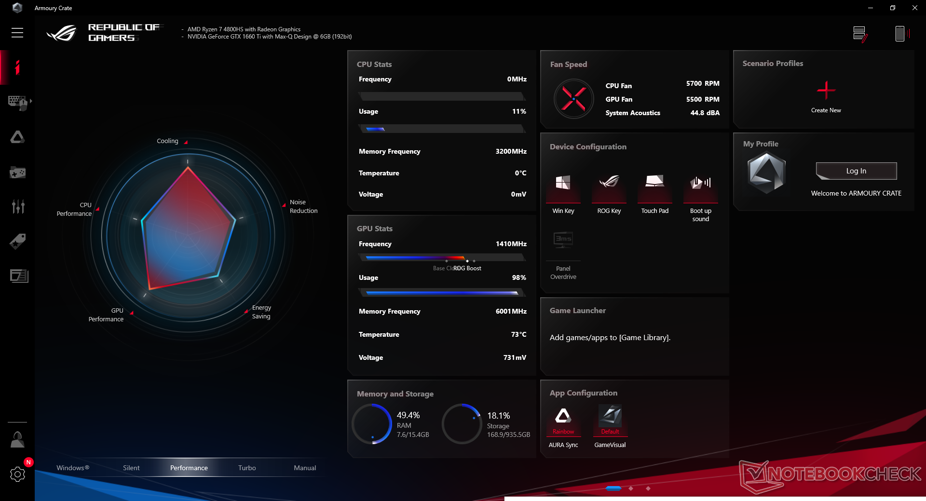
Task: Switch to Turbo operating mode
Action: [247, 468]
